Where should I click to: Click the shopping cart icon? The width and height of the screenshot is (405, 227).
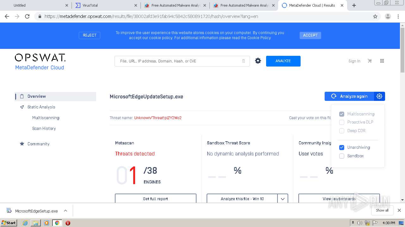(x=370, y=61)
